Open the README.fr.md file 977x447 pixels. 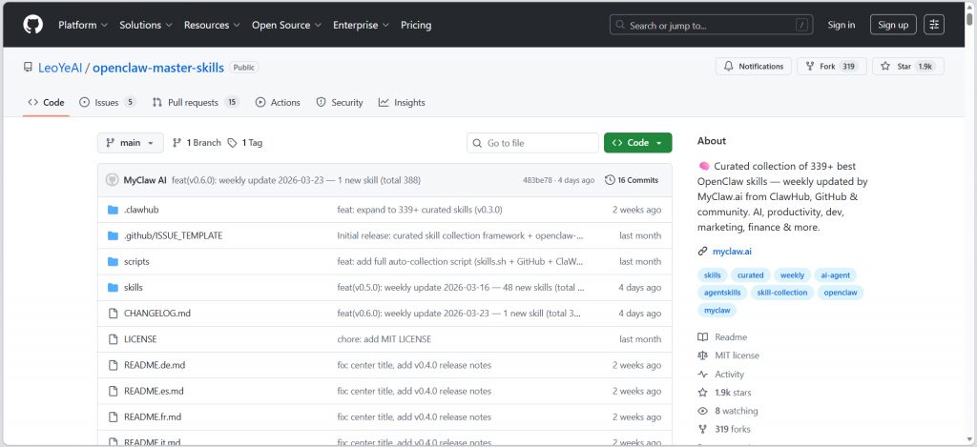(x=153, y=417)
